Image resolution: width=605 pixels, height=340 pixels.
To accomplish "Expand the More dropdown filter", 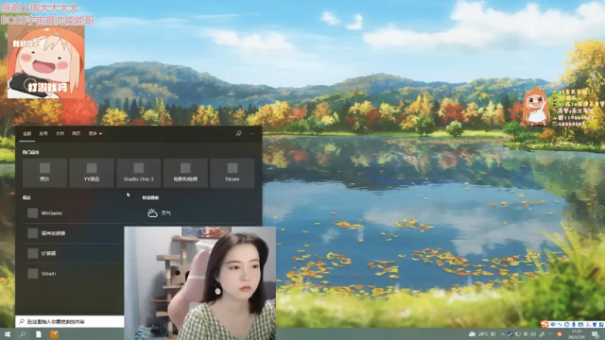I will 95,133.
